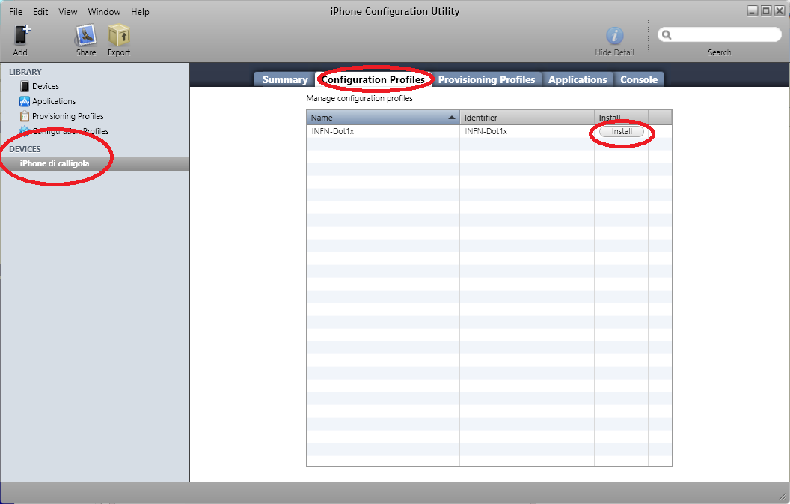This screenshot has height=504, width=790.
Task: Focus the Search input field
Action: click(720, 34)
